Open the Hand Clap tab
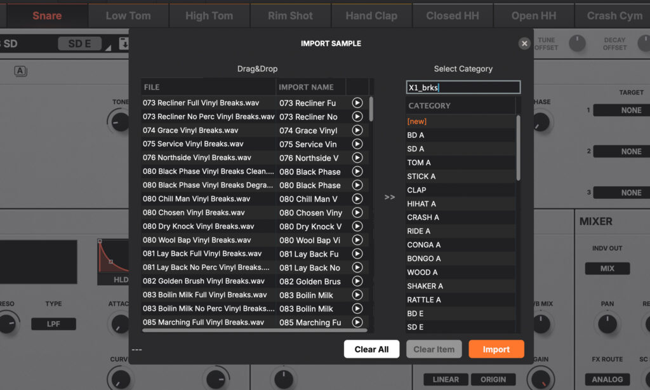Viewport: 650px width, 390px height. 371,16
